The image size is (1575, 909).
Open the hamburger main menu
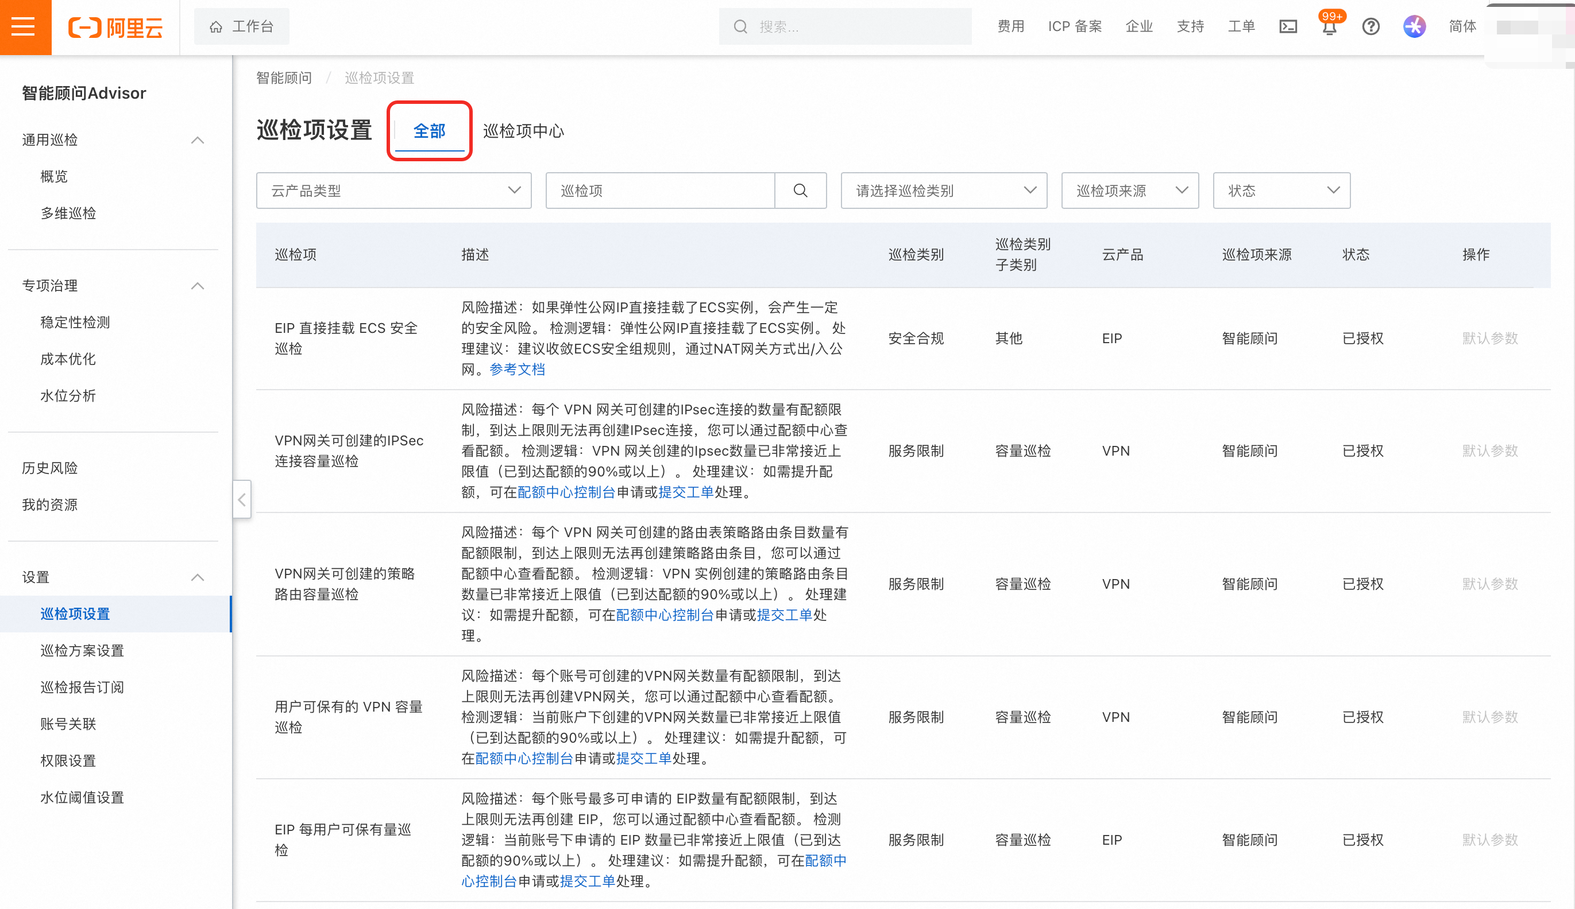(x=23, y=27)
